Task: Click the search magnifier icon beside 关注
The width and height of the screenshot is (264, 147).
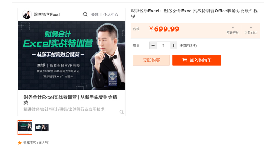Action: click(x=85, y=15)
